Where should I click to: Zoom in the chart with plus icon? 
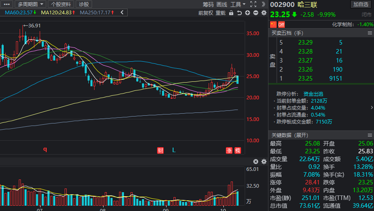click(248, 13)
